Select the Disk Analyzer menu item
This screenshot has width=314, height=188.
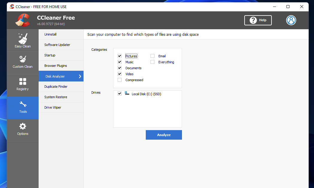click(61, 76)
